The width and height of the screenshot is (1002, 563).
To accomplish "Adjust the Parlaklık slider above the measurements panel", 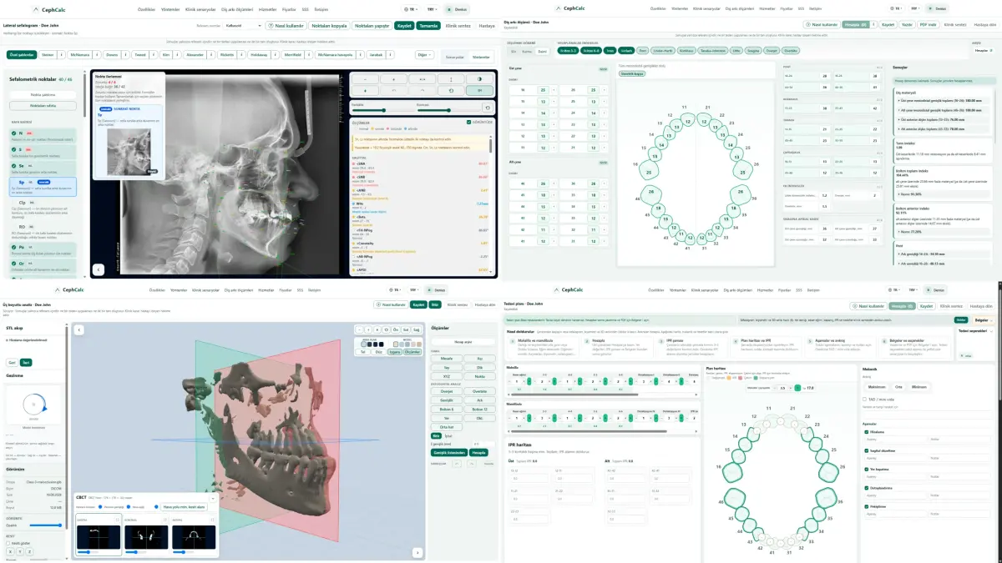I will pos(382,110).
